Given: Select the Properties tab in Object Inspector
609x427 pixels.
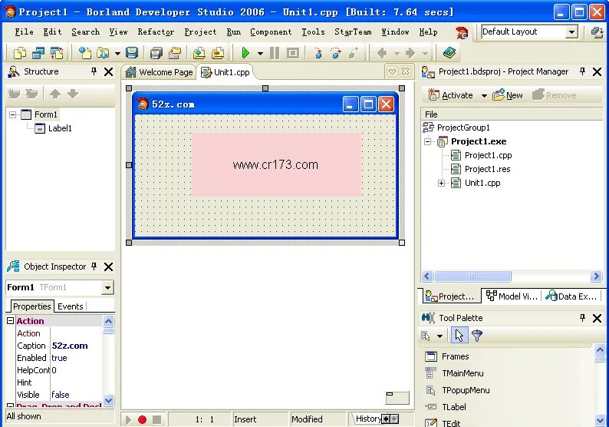Looking at the screenshot, I should (x=32, y=306).
